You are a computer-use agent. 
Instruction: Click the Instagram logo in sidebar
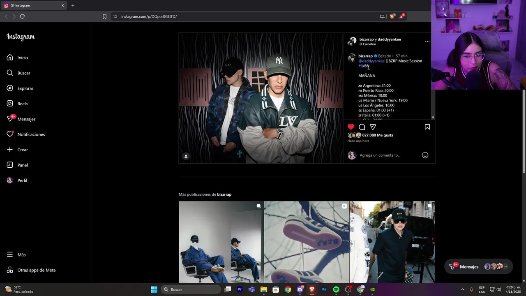[21, 37]
